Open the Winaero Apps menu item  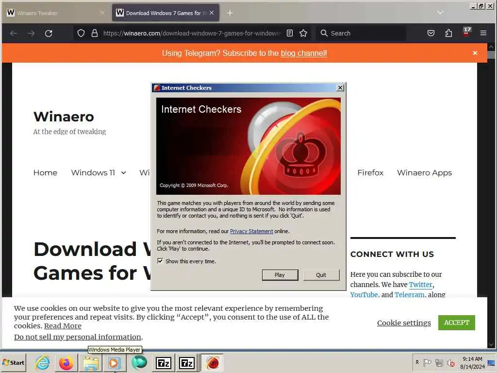[424, 173]
